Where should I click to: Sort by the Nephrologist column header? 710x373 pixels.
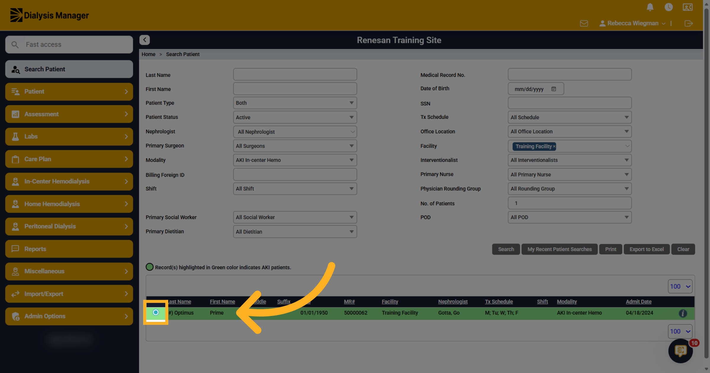[453, 301]
